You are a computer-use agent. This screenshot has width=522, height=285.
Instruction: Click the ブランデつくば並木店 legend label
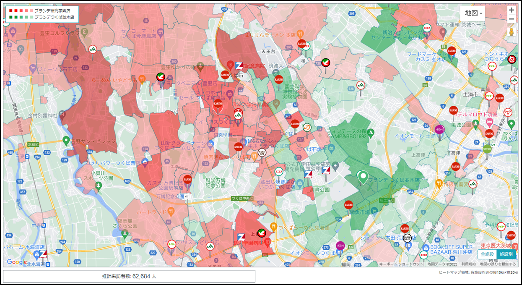tap(54, 17)
